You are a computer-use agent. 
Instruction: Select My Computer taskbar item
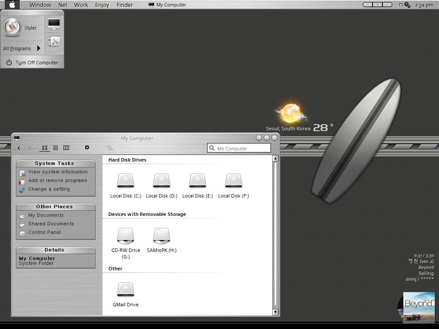[167, 5]
